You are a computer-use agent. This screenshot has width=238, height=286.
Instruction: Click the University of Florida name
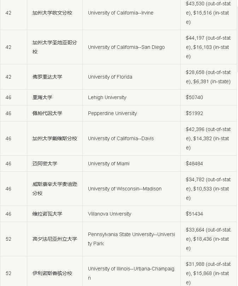pyautogui.click(x=110, y=77)
